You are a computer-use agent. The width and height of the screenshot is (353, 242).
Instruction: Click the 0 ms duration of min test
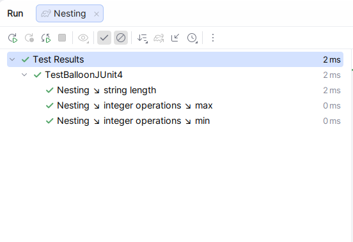[x=332, y=121]
